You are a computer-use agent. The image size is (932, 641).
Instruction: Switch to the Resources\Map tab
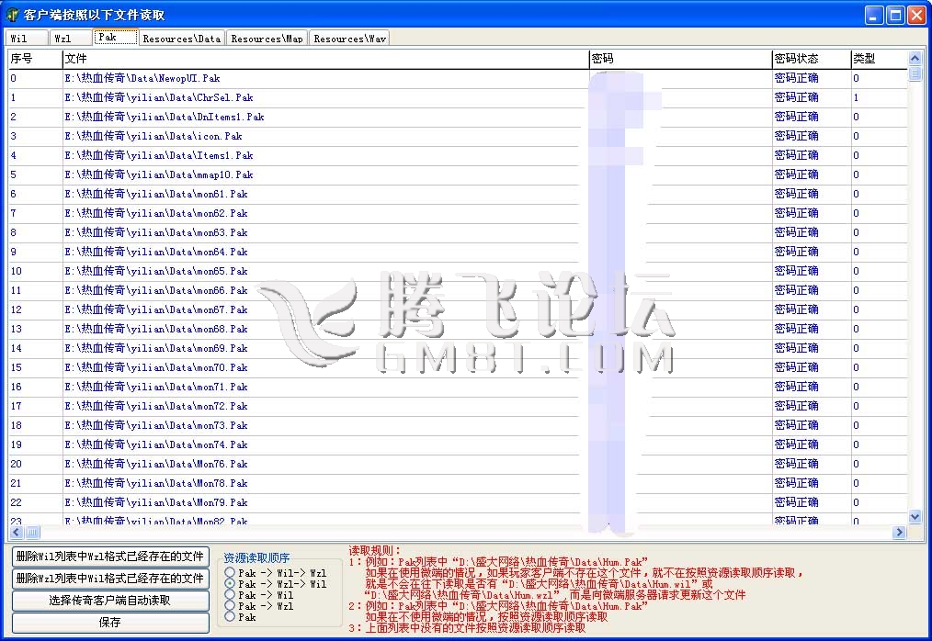[267, 39]
